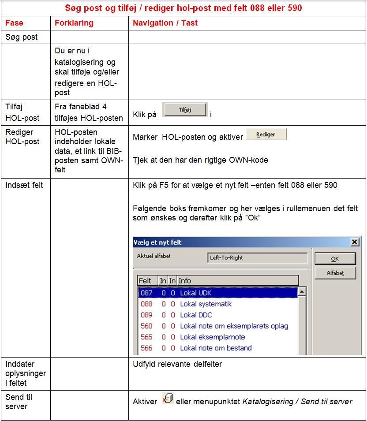Activate the Rediger button
The height and width of the screenshot is (421, 367).
[266, 134]
